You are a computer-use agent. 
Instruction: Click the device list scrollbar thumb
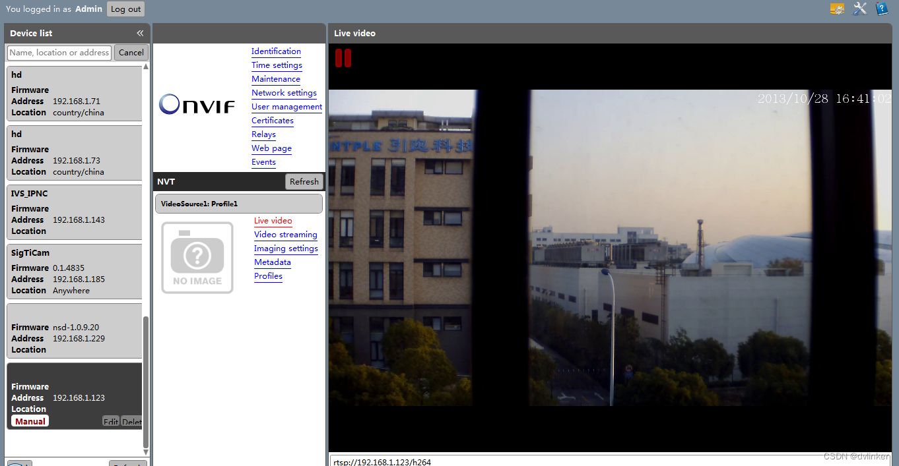[146, 382]
